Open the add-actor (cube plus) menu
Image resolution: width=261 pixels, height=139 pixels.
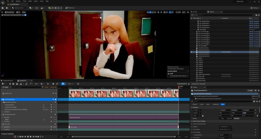coord(31,8)
